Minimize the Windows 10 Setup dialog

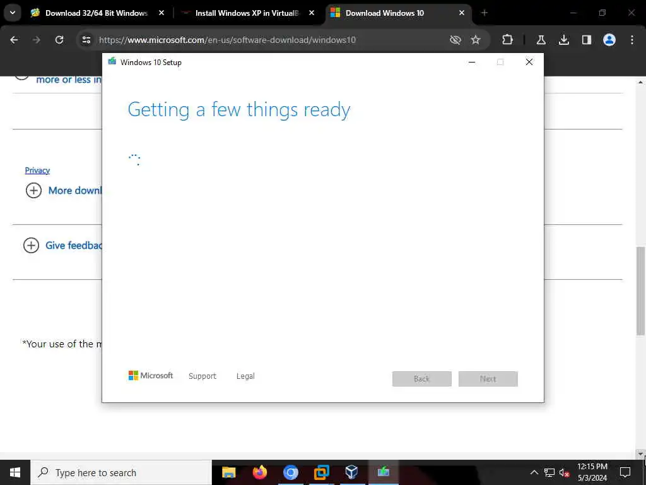472,63
